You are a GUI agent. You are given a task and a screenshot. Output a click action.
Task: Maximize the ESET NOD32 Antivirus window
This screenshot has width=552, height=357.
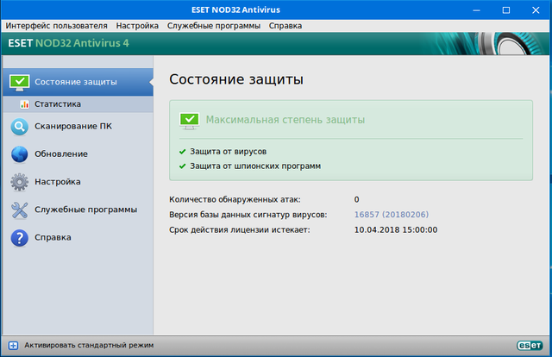506,9
